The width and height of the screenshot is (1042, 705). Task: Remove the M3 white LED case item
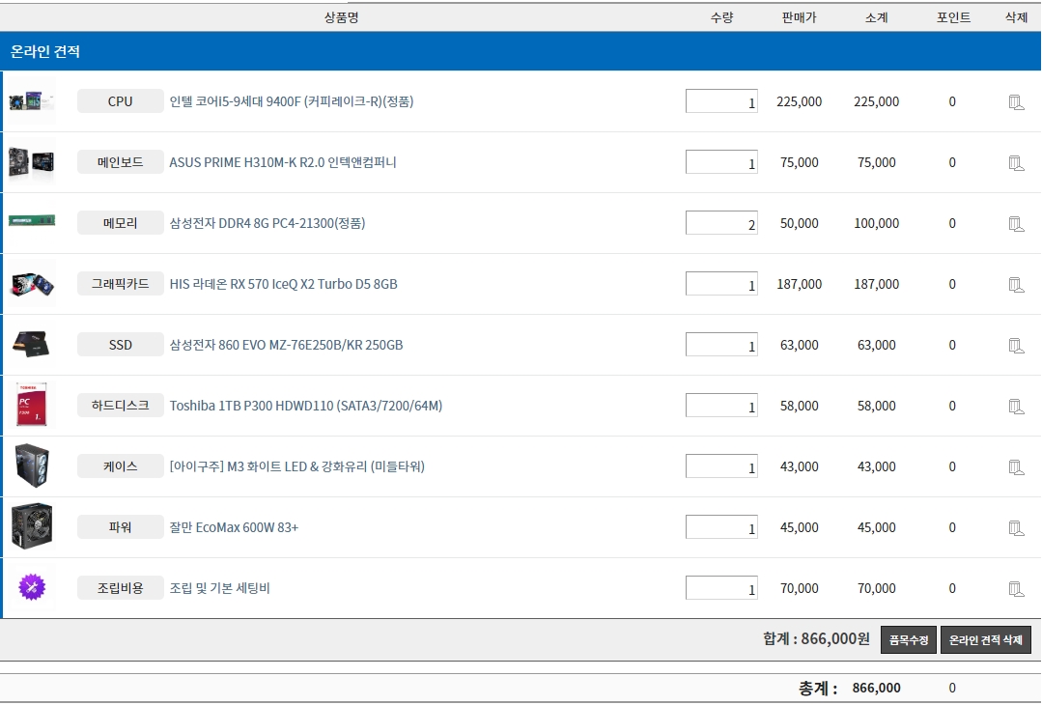click(x=1016, y=466)
